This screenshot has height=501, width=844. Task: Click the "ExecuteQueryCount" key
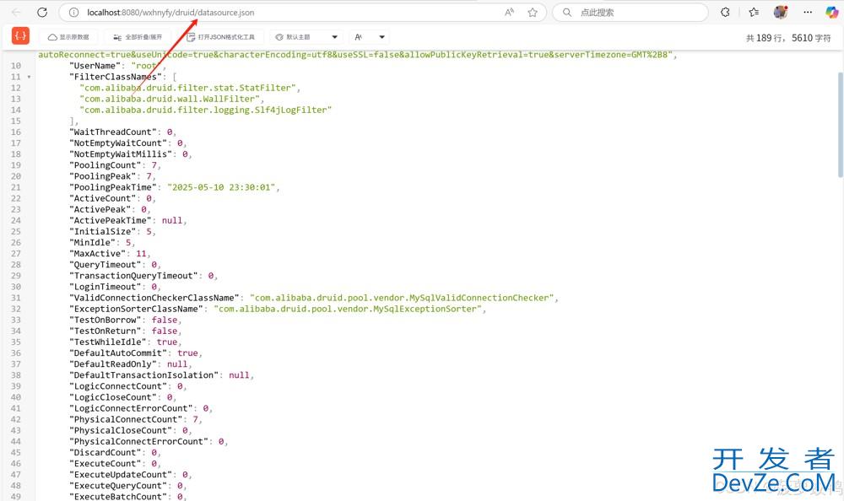tap(118, 485)
